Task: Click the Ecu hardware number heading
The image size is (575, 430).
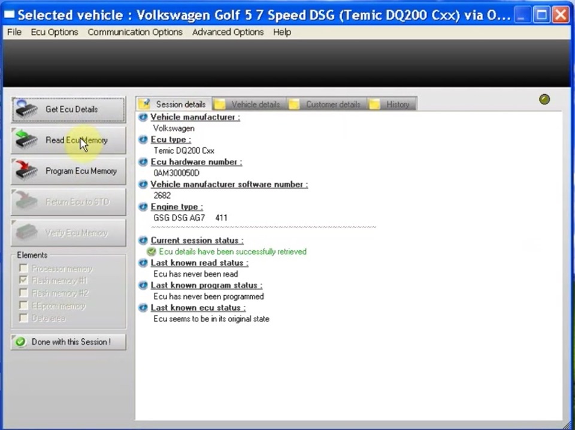Action: pyautogui.click(x=196, y=162)
